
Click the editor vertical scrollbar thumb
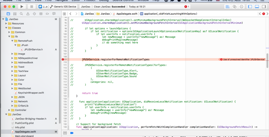coord(267,60)
